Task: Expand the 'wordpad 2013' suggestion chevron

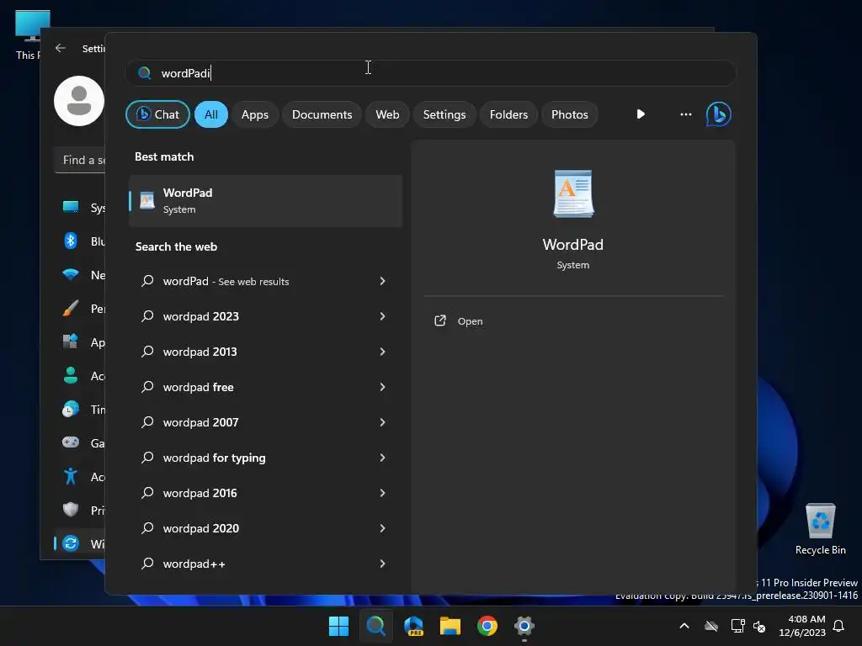Action: pyautogui.click(x=383, y=352)
